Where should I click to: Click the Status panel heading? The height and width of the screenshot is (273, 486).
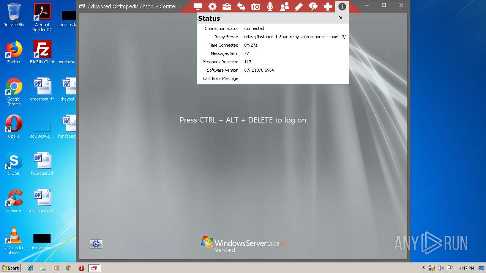(209, 18)
